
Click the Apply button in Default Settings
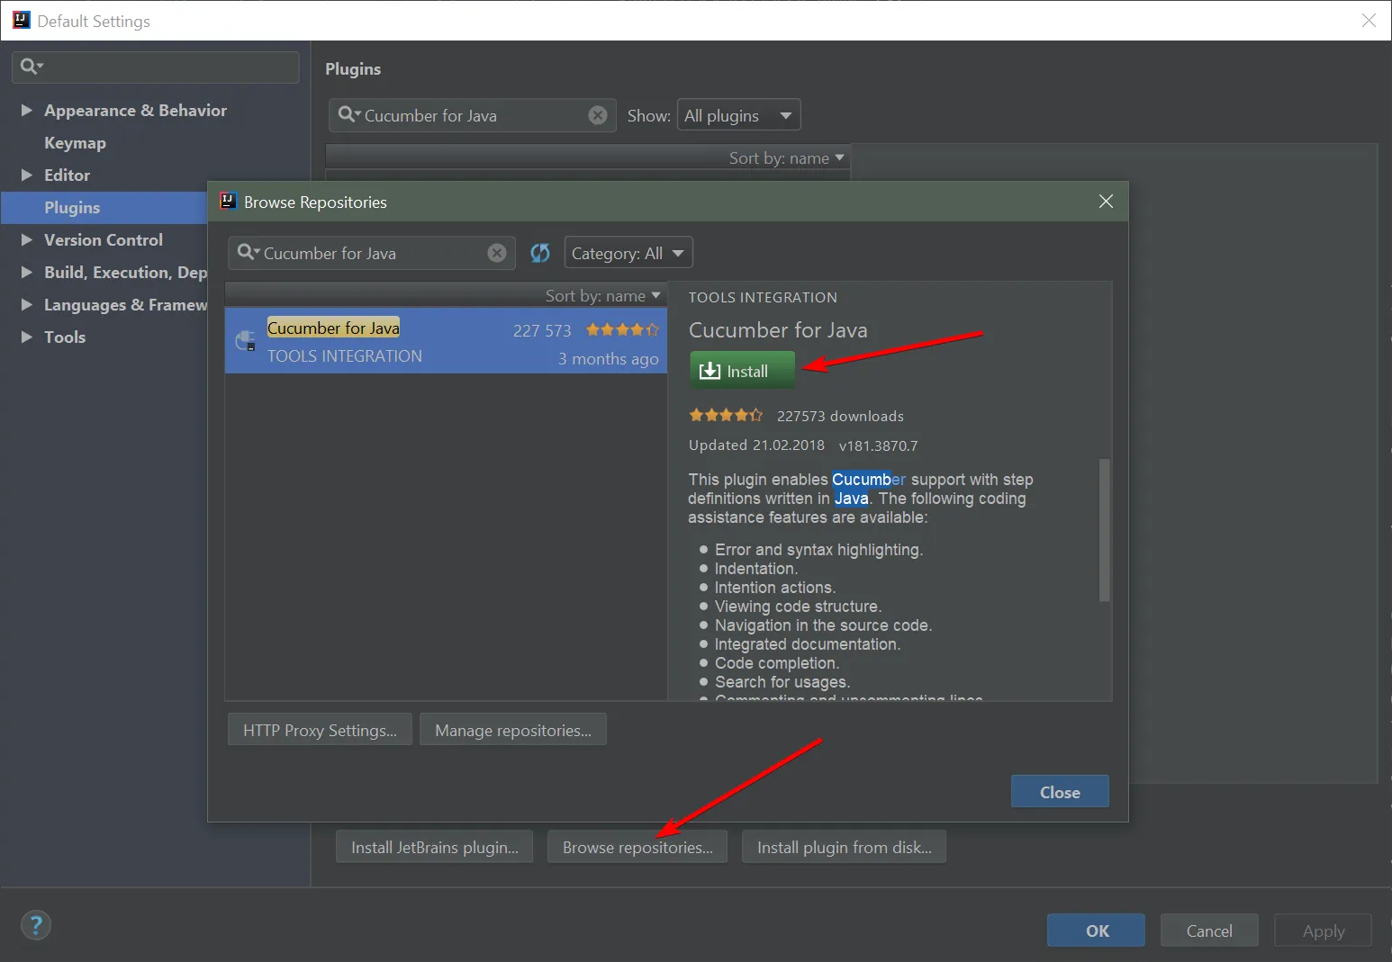click(1323, 931)
